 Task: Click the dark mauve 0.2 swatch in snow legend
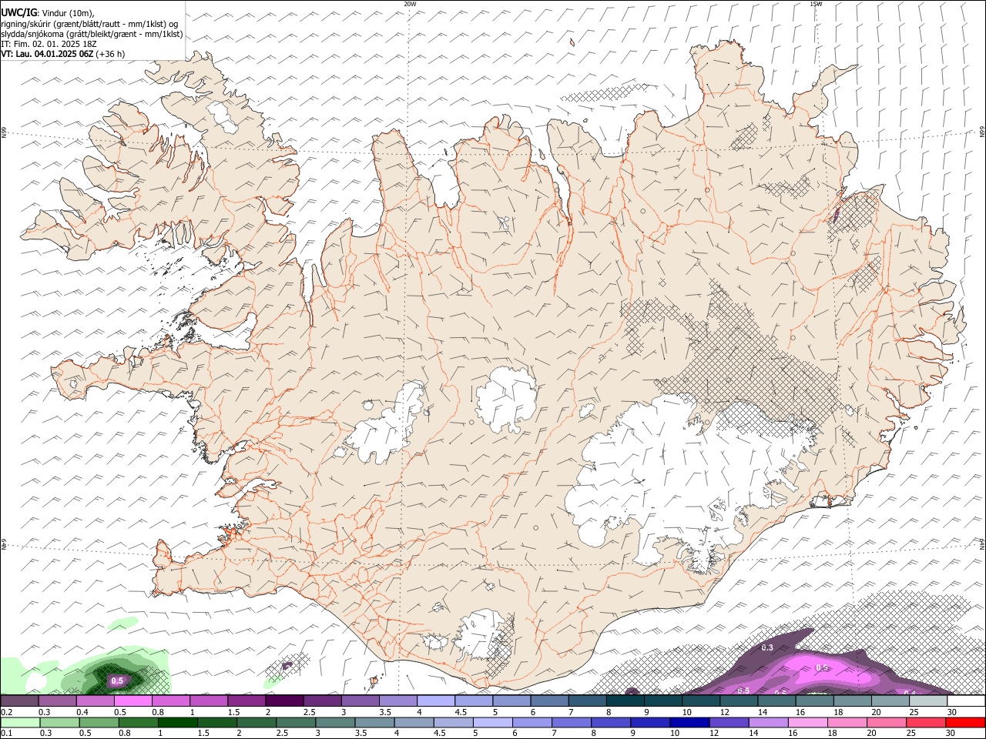(20, 701)
